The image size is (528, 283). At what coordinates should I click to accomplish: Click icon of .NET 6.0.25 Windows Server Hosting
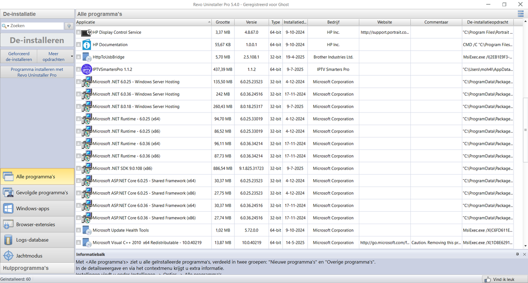(x=87, y=82)
